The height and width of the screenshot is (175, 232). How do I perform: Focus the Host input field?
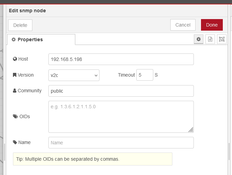click(x=121, y=59)
